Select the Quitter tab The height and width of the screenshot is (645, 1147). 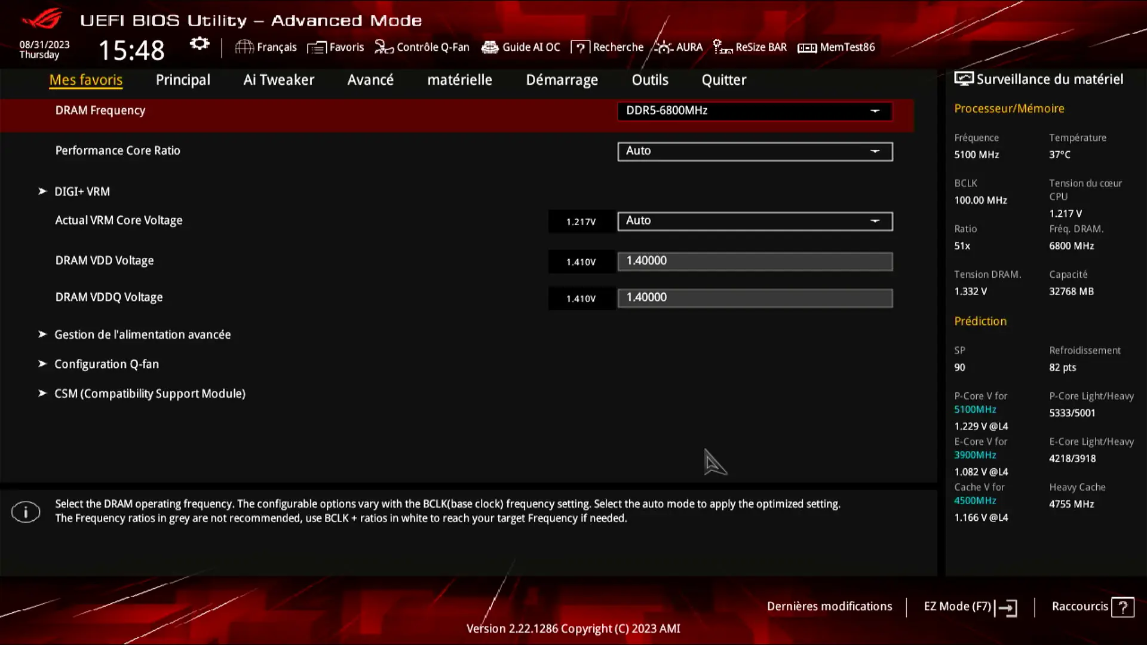point(723,80)
